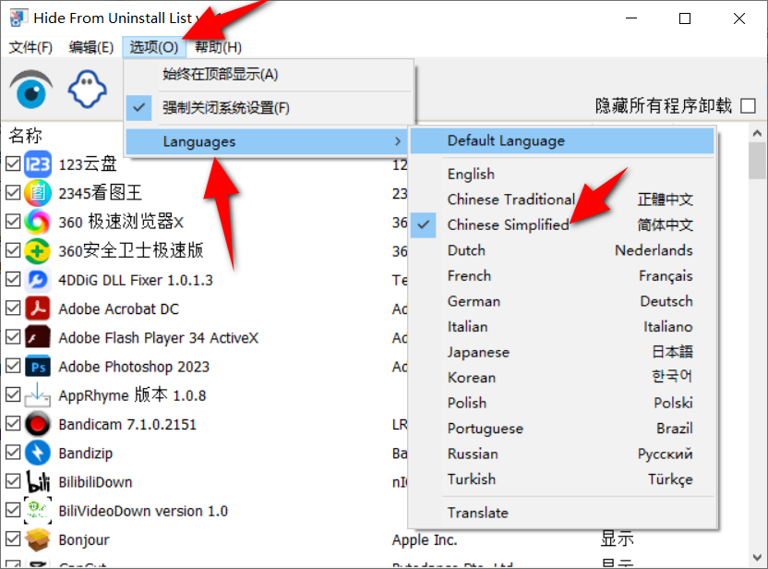Switch language to French
768x569 pixels.
click(x=562, y=276)
